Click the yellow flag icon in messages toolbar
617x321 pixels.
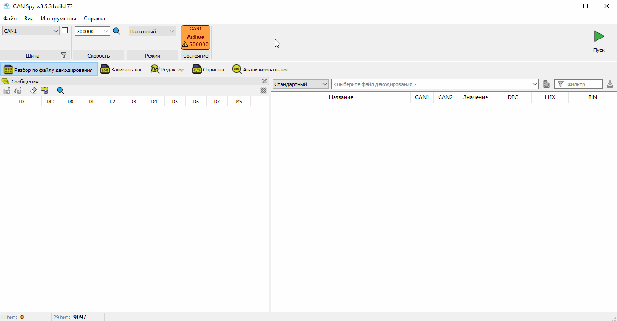click(45, 90)
